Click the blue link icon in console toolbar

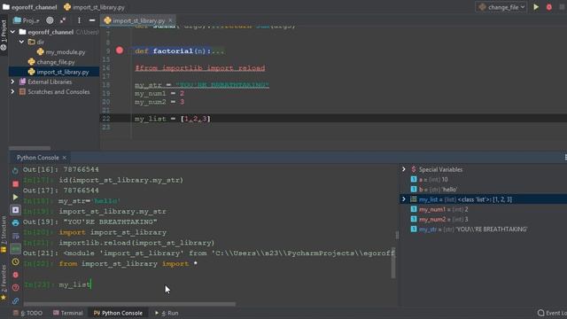[15, 300]
